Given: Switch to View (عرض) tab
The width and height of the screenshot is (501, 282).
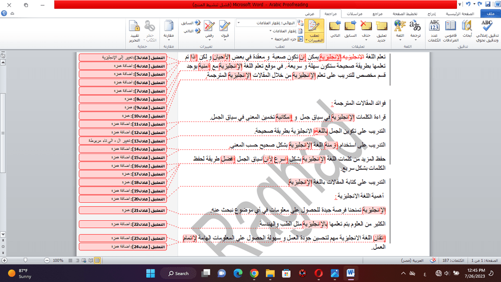Looking at the screenshot, I should pos(309,14).
